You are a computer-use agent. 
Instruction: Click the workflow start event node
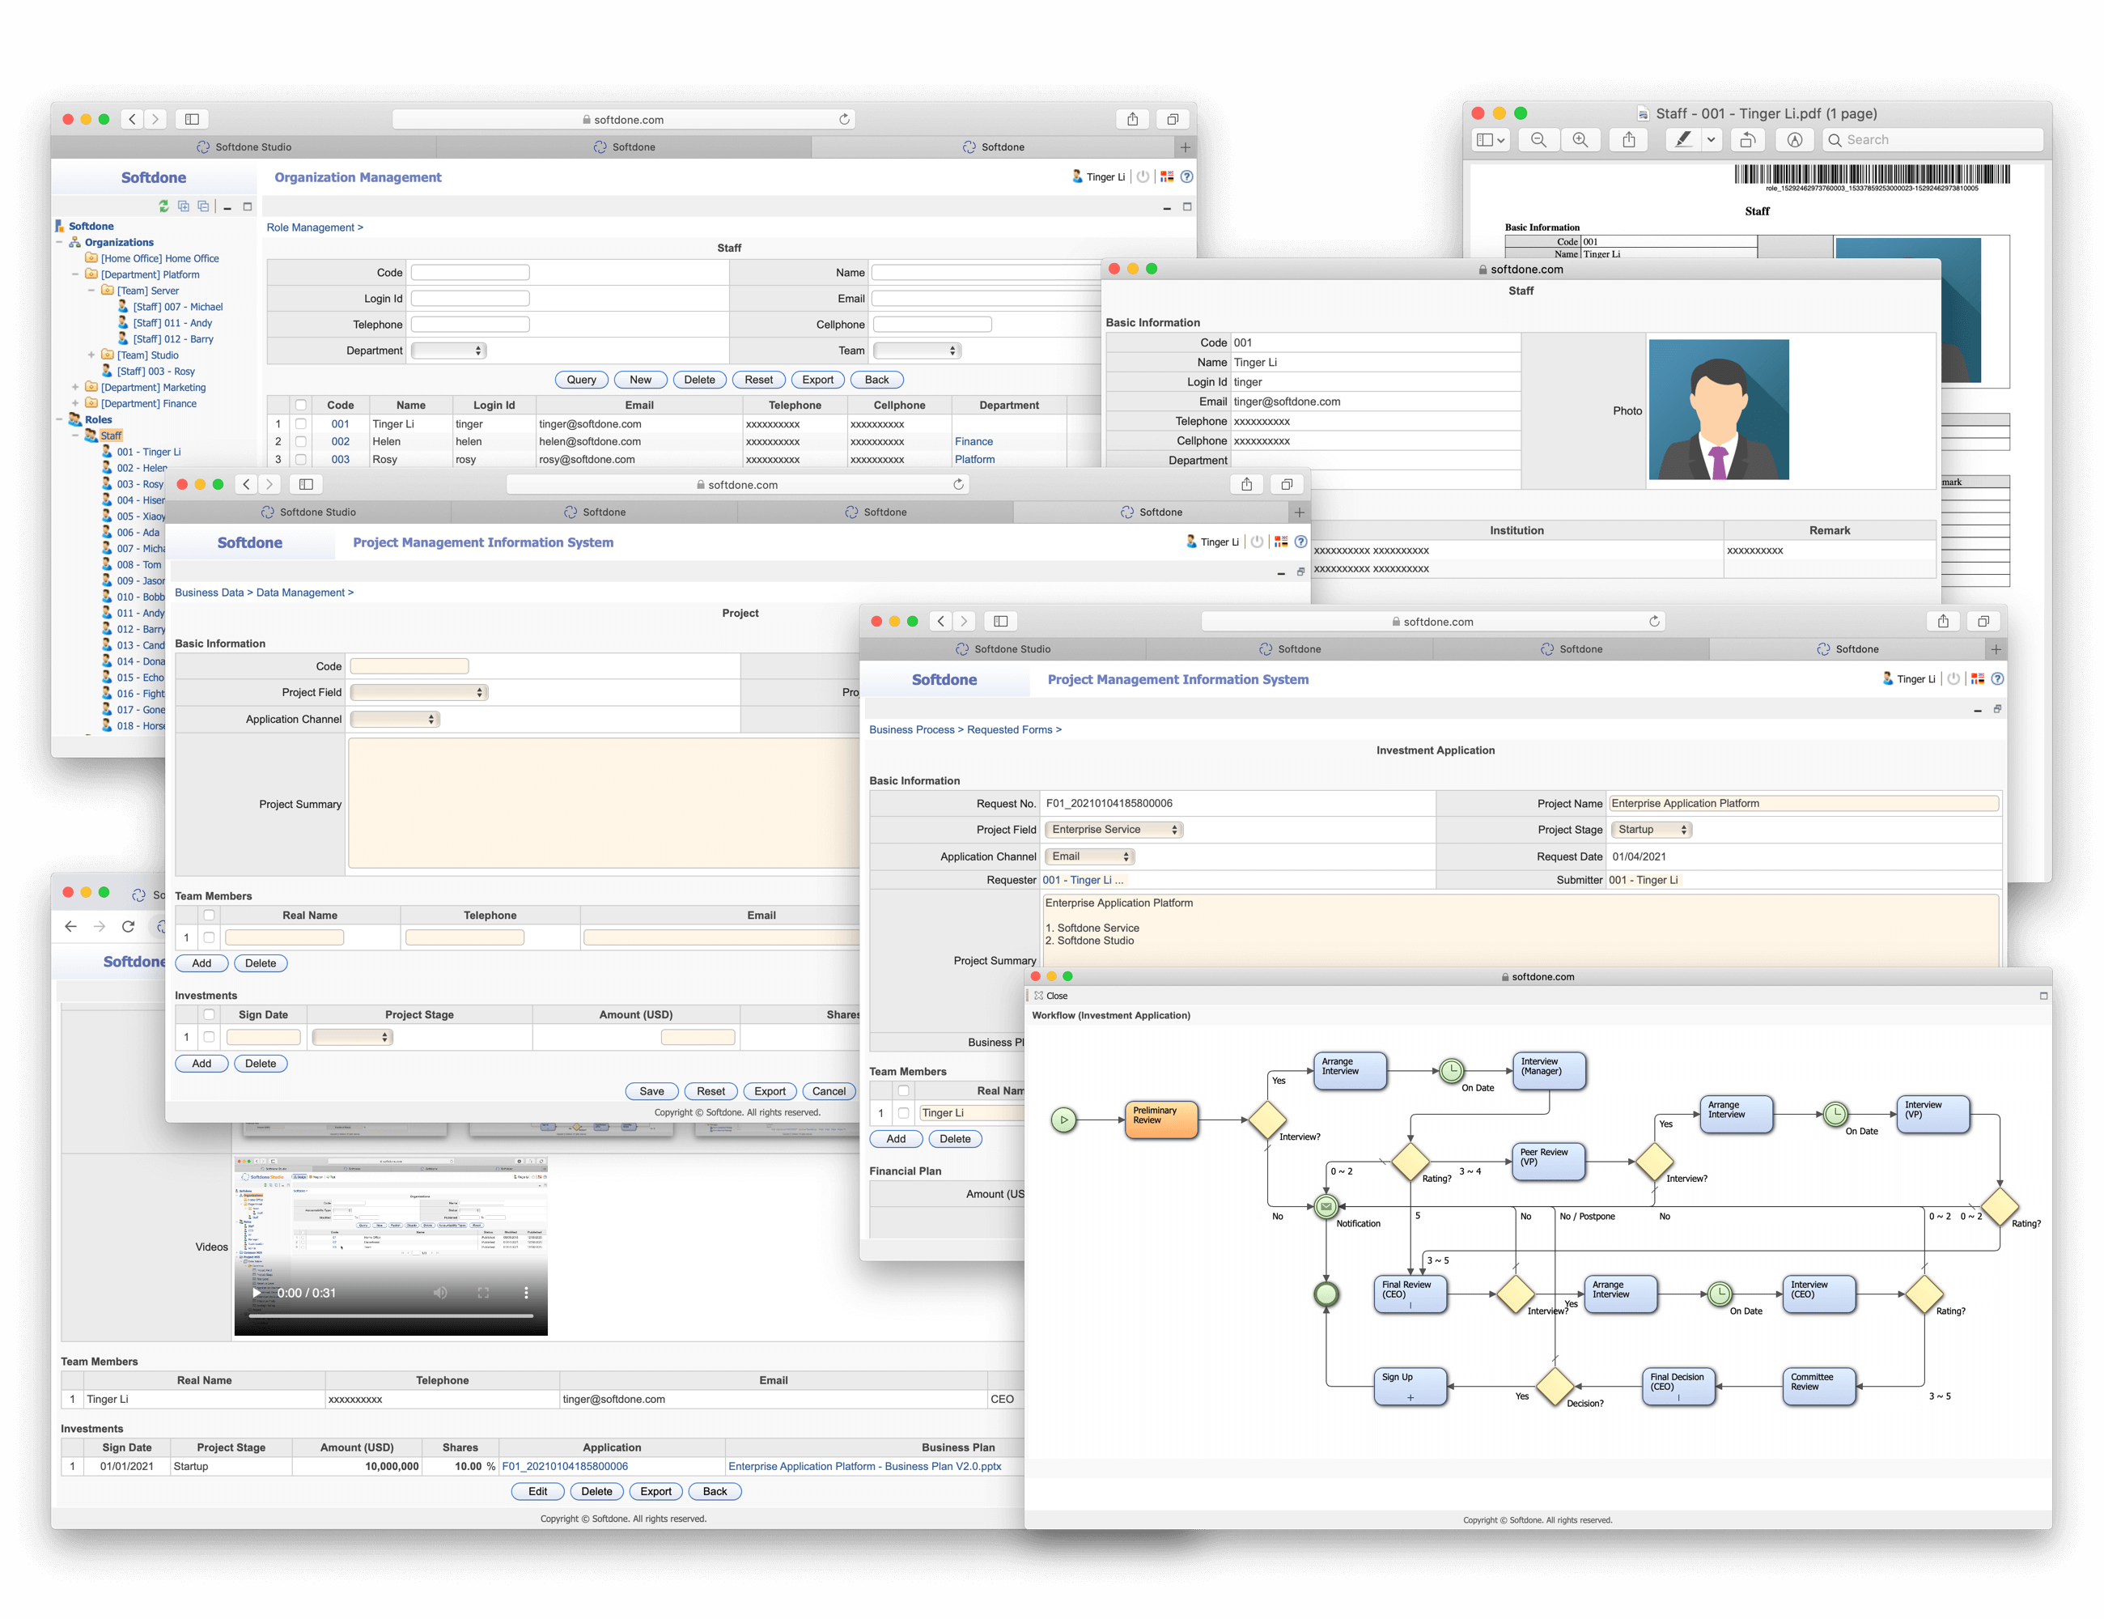1063,1120
